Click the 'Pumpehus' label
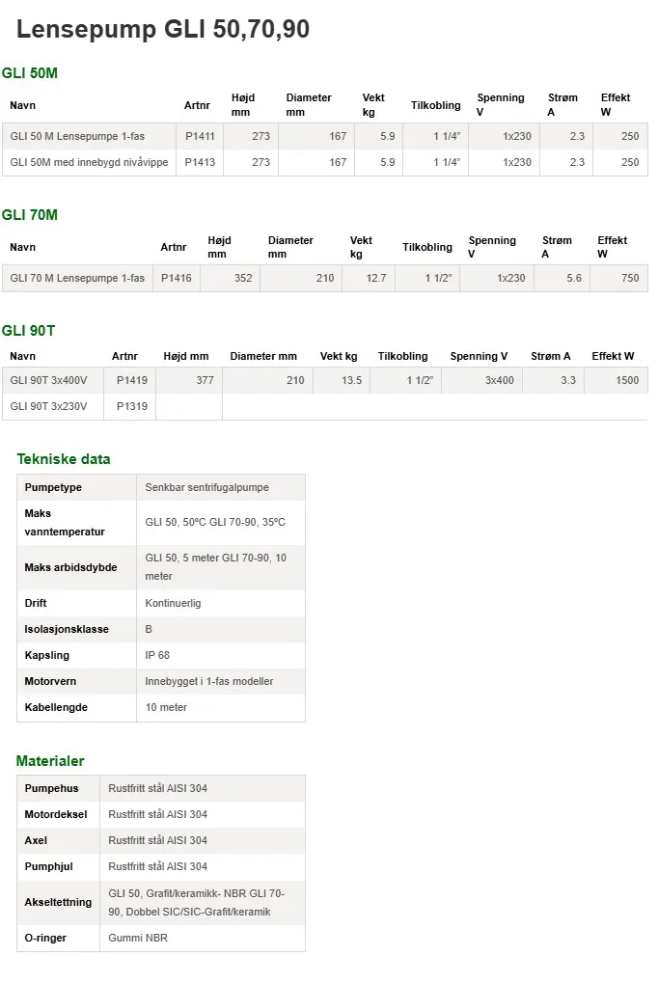Screen dimensions: 658x983 (51, 789)
